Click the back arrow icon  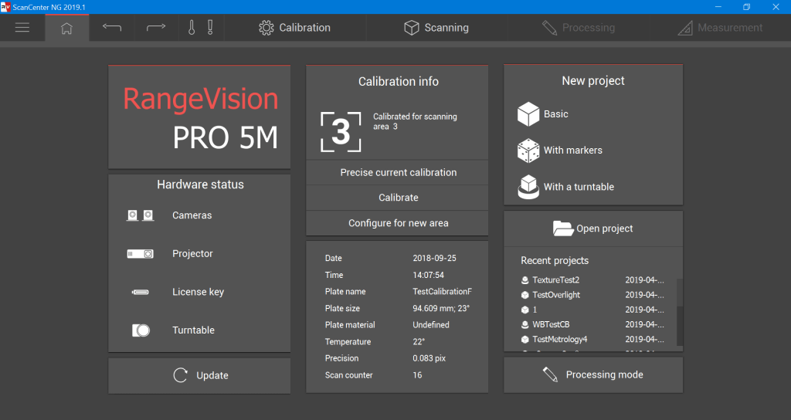111,28
